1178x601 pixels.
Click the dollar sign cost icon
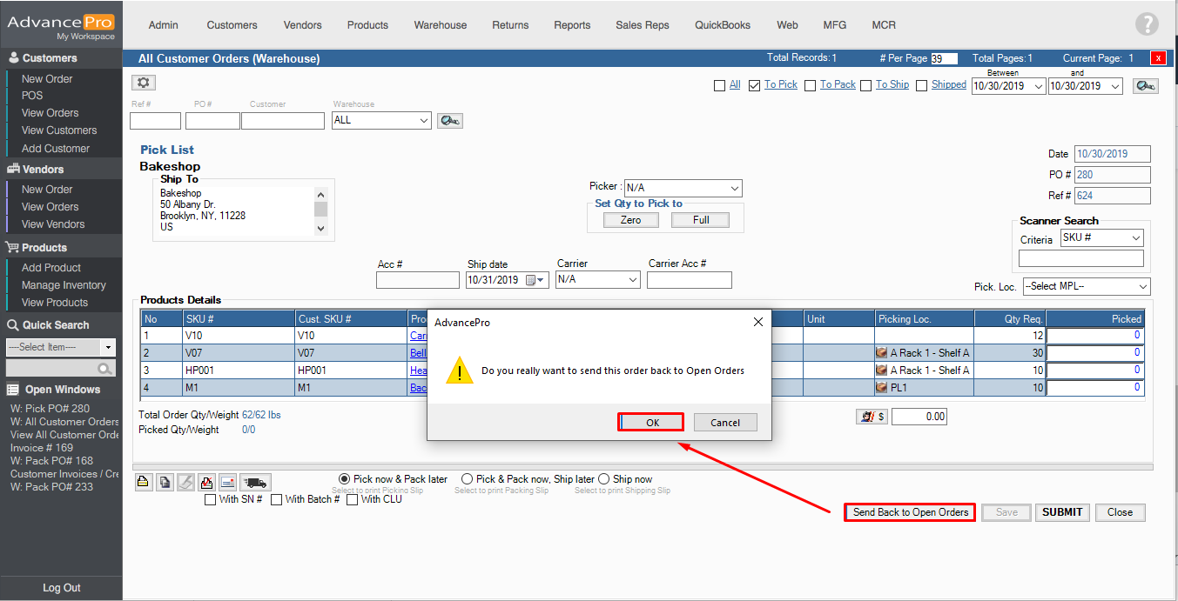click(871, 417)
